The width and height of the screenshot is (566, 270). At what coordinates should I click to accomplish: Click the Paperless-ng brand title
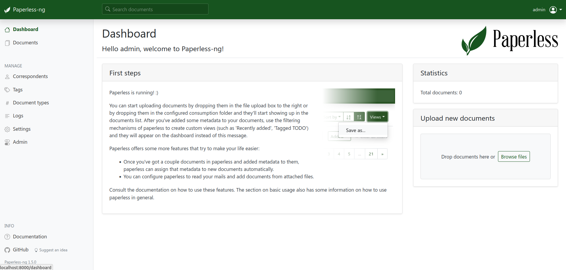tap(29, 9)
